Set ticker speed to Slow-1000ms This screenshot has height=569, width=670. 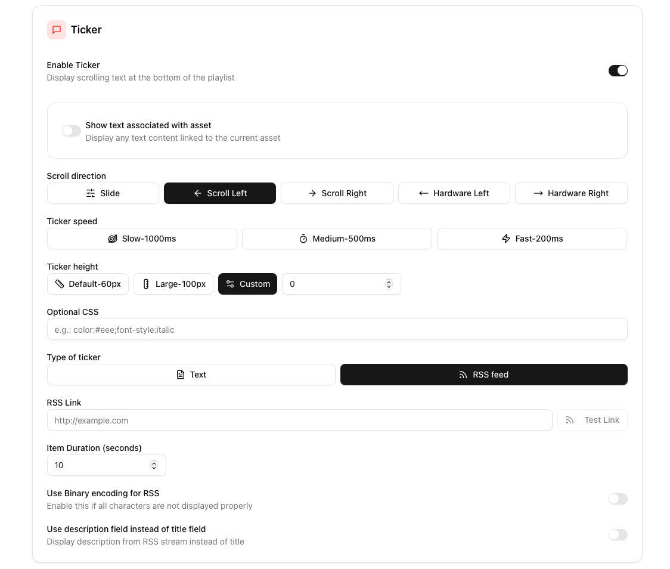tap(142, 239)
